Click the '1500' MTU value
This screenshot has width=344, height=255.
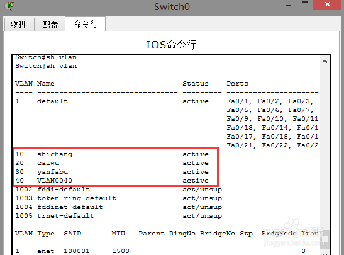pos(121,251)
